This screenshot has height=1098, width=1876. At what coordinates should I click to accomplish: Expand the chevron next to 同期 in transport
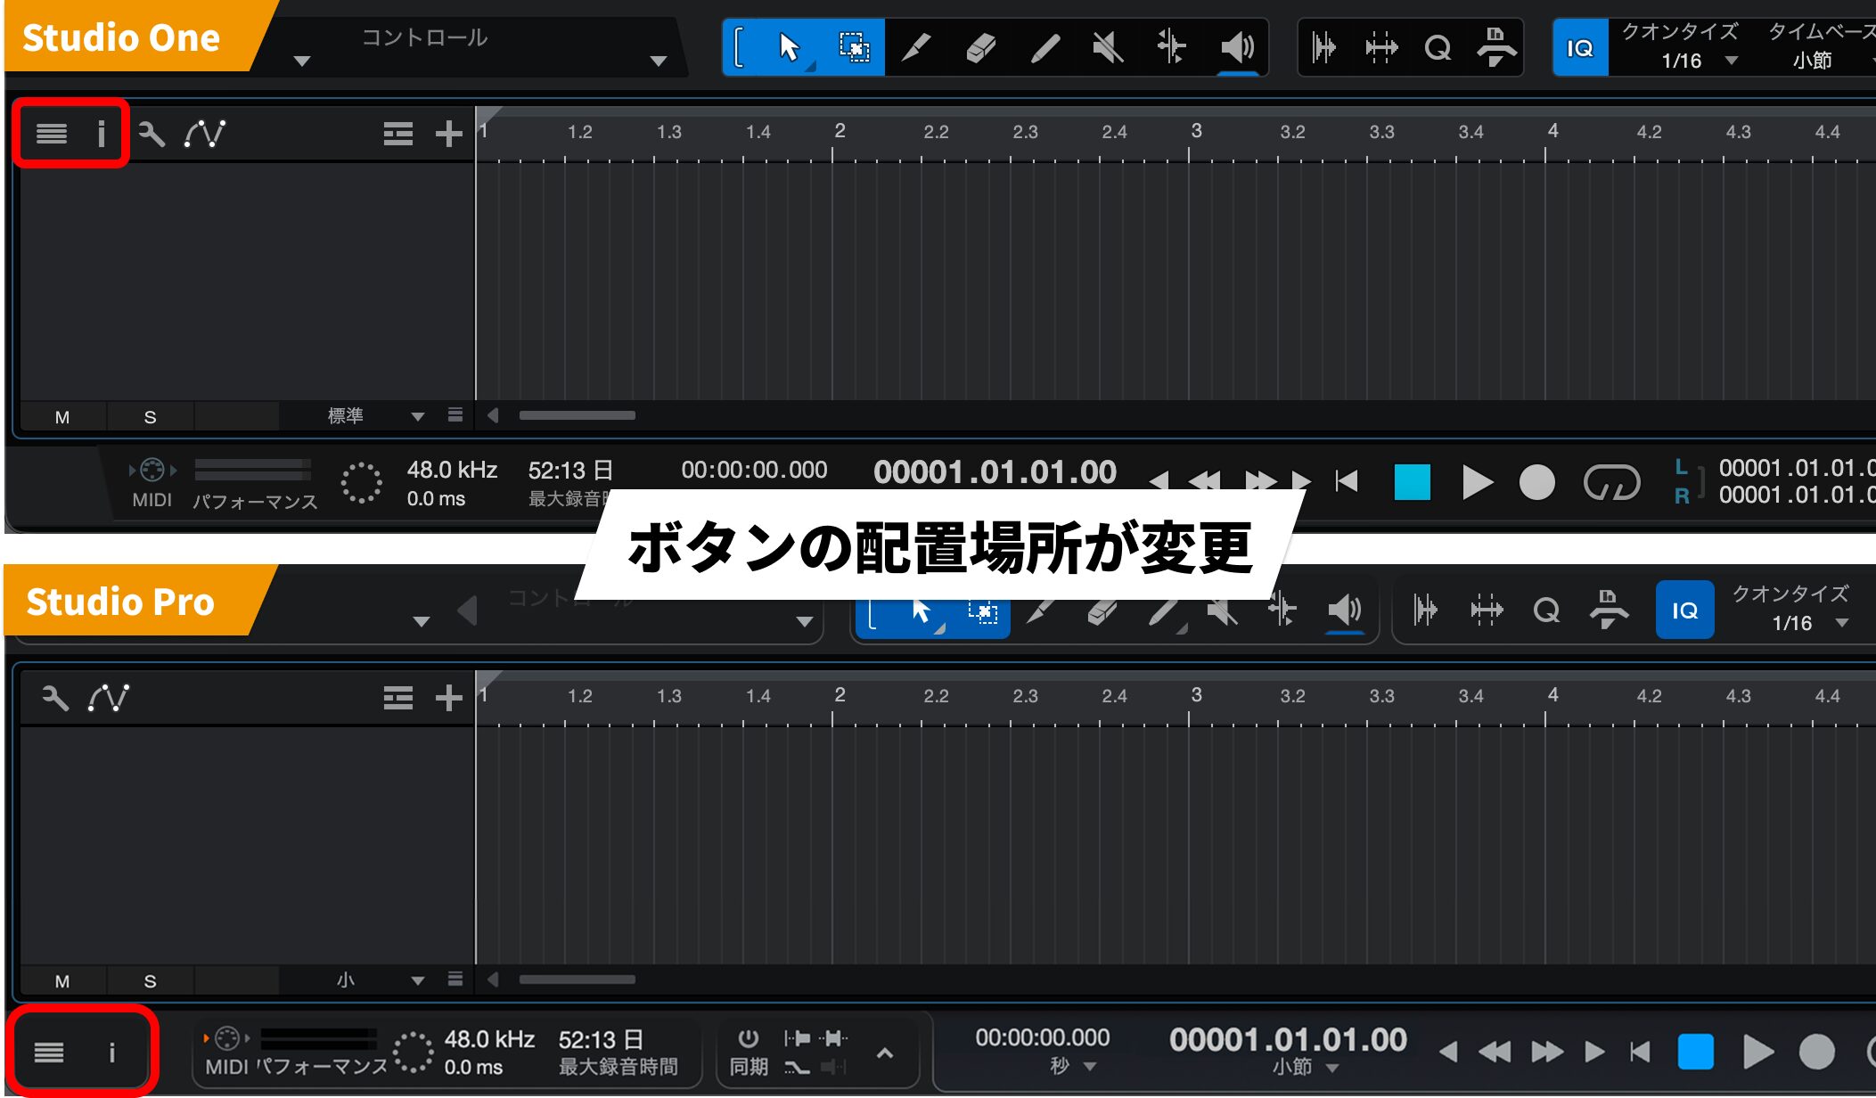(x=884, y=1053)
